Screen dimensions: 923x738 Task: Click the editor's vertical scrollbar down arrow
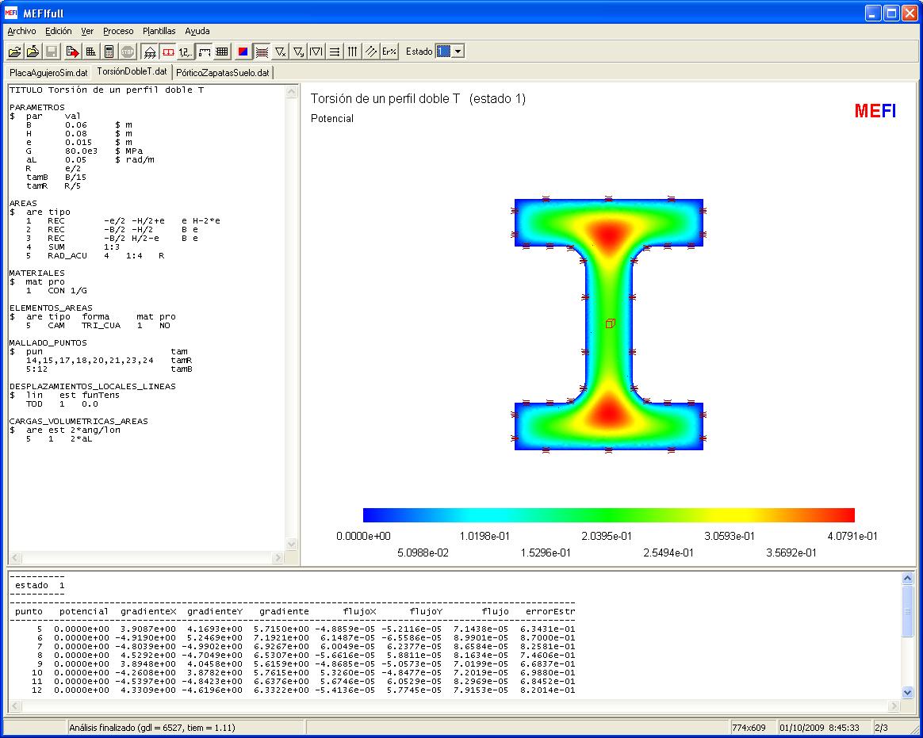click(x=291, y=545)
